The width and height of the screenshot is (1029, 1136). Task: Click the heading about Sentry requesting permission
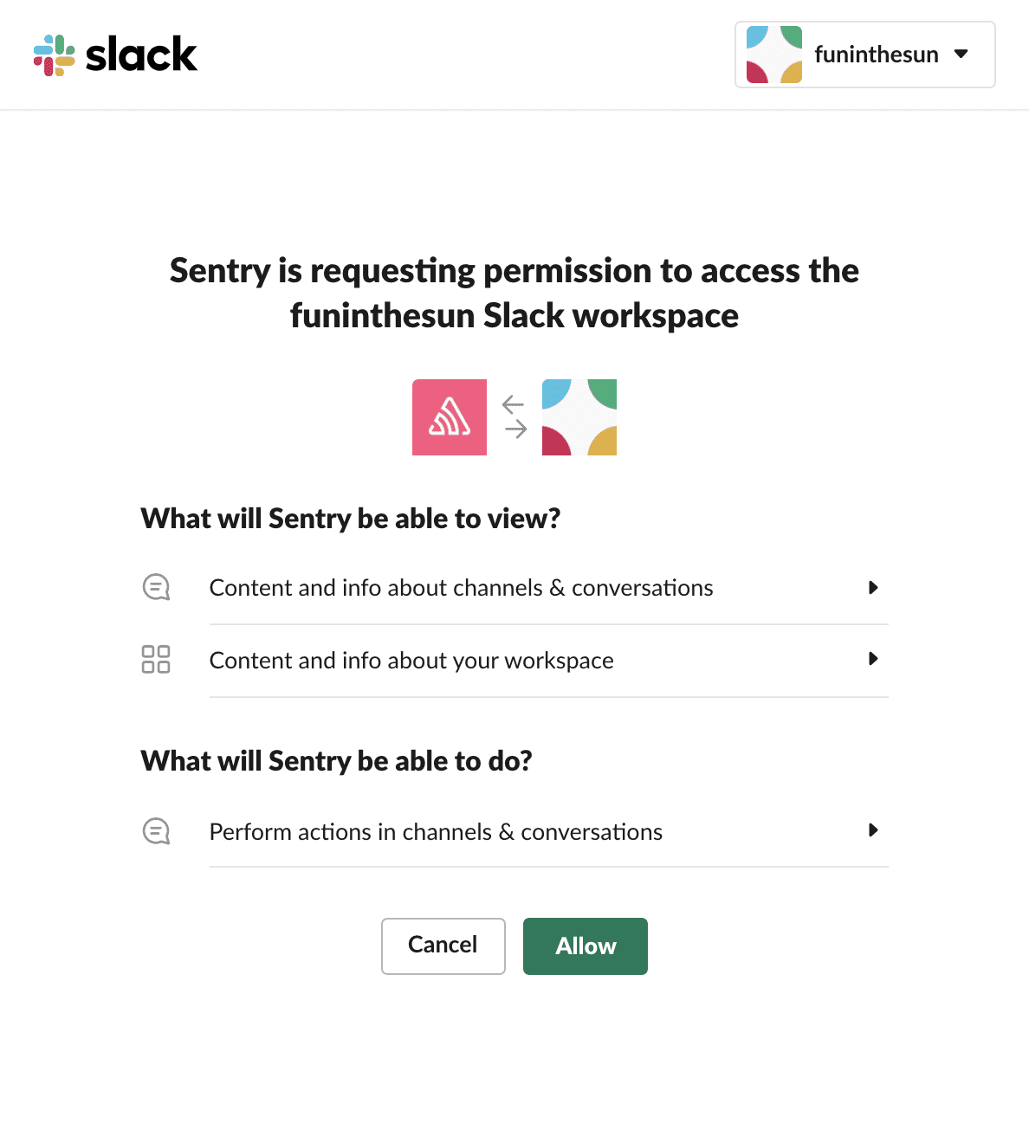tap(514, 293)
